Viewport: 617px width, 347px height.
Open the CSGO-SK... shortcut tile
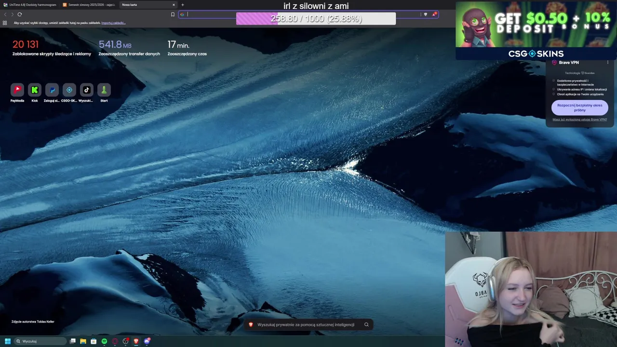[69, 90]
